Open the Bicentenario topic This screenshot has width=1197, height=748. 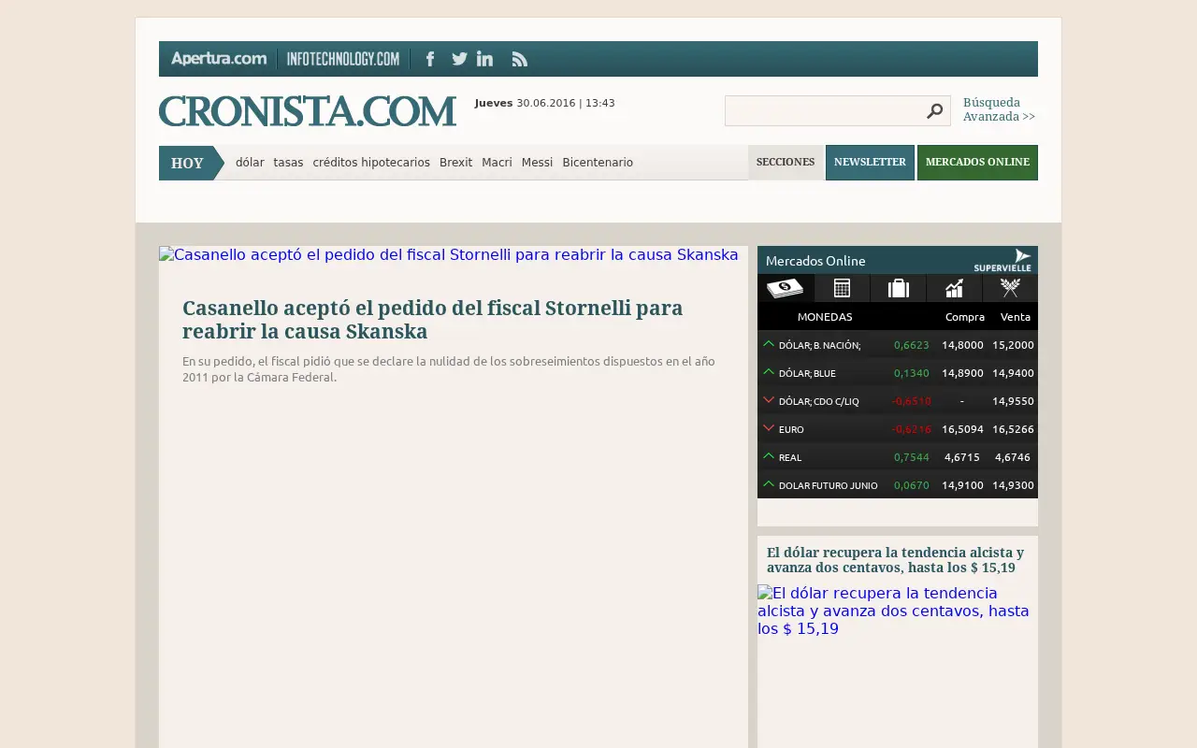pyautogui.click(x=598, y=163)
